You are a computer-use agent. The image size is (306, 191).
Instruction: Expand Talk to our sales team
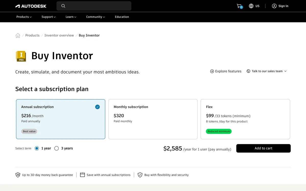pyautogui.click(x=267, y=71)
